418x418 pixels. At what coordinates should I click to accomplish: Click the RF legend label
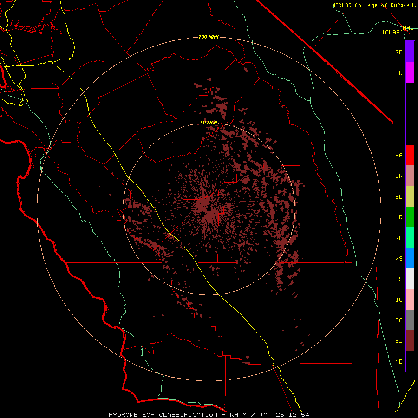pyautogui.click(x=398, y=52)
